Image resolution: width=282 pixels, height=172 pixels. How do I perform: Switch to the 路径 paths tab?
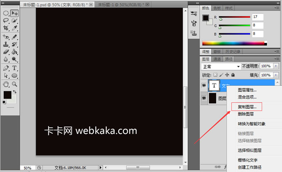(x=229, y=59)
